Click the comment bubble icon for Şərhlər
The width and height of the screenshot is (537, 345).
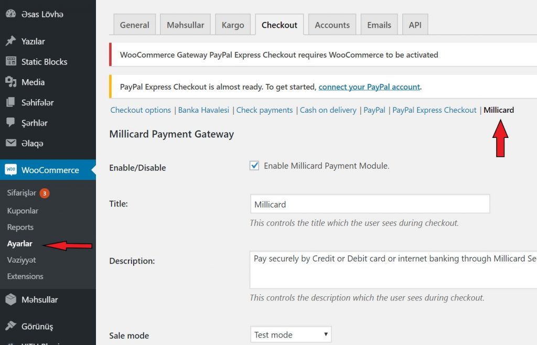point(10,123)
